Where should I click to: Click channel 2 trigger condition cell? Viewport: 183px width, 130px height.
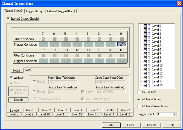(x=100, y=45)
